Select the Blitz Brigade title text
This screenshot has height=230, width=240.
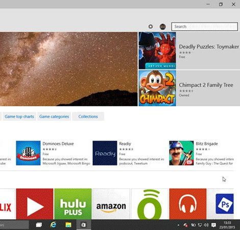pos(207,144)
